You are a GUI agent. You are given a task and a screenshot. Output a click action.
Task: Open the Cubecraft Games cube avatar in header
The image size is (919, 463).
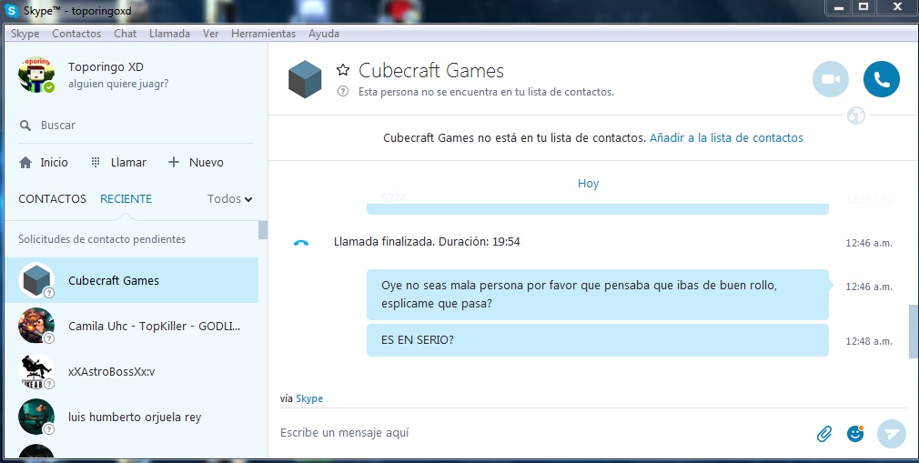tap(305, 79)
